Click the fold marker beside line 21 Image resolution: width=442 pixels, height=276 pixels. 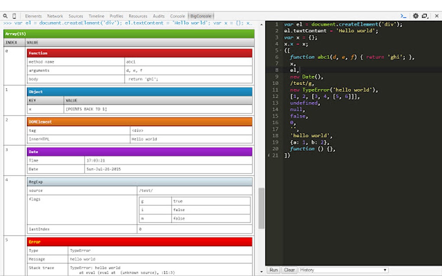pos(269,155)
